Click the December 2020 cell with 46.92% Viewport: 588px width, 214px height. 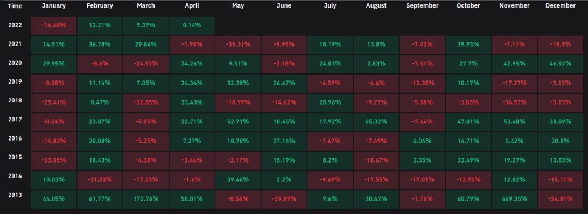[560, 64]
